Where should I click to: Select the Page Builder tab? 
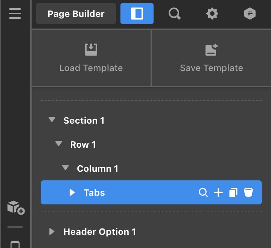tap(76, 14)
